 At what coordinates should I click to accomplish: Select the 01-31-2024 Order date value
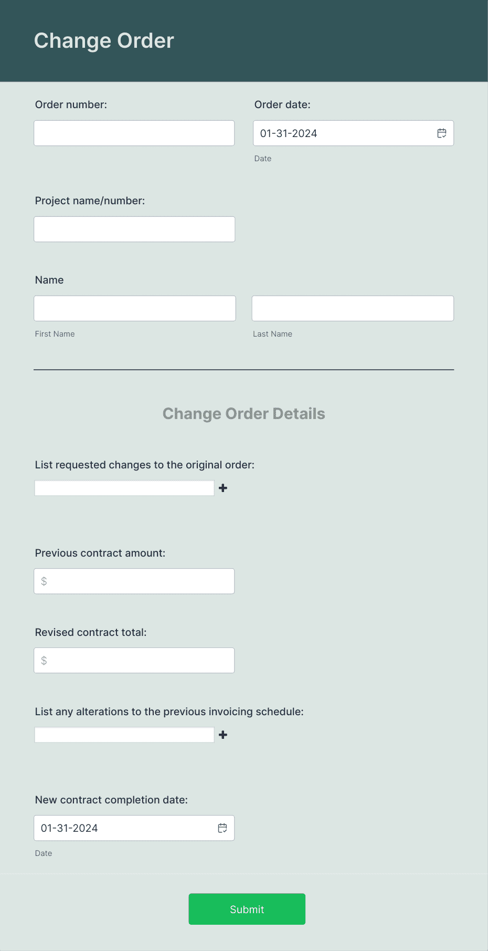289,133
